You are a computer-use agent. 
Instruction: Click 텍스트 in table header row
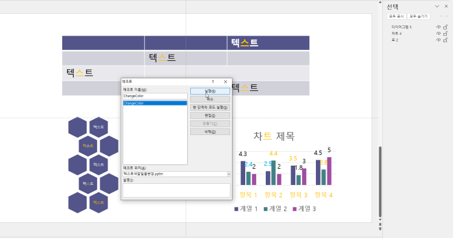pyautogui.click(x=245, y=43)
